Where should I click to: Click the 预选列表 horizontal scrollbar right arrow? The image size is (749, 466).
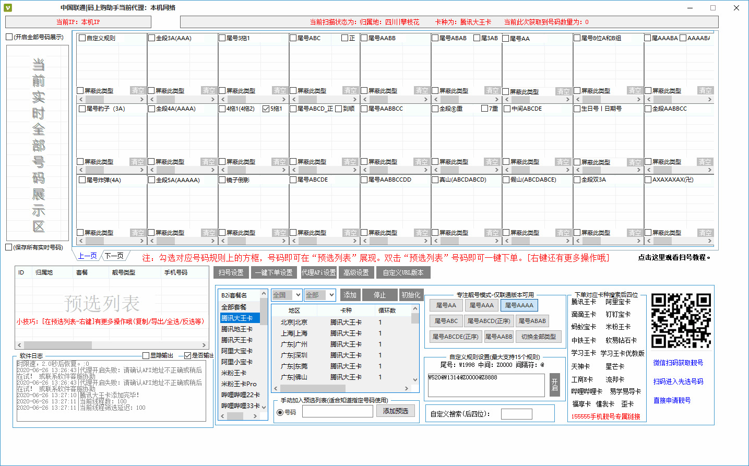coord(204,345)
